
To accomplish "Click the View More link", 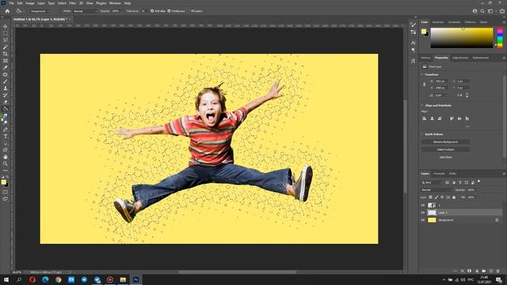I will tap(445, 157).
